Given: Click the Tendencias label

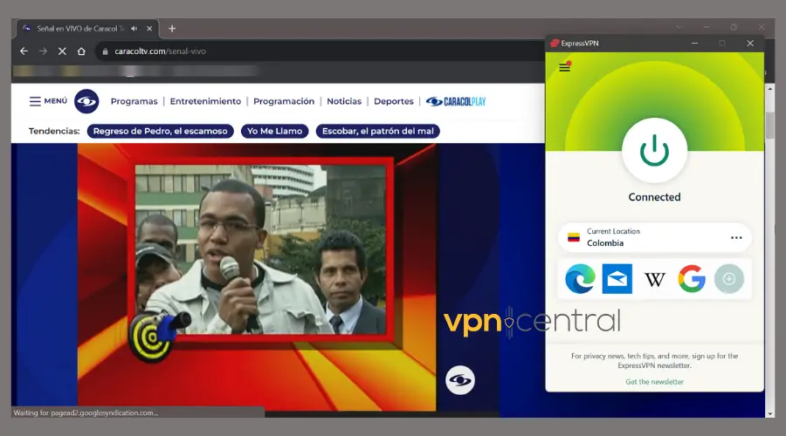Looking at the screenshot, I should [x=54, y=131].
